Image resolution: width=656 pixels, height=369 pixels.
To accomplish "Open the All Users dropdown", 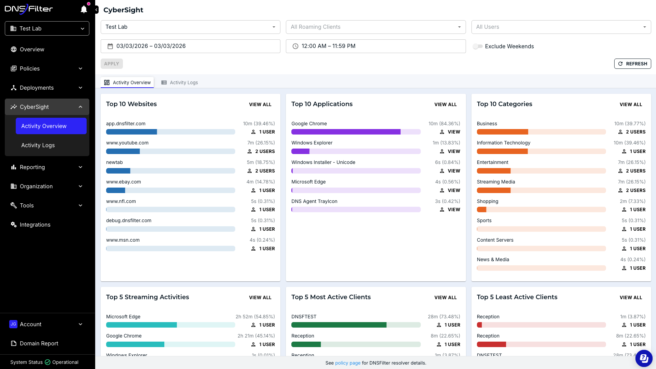I will click(x=561, y=27).
